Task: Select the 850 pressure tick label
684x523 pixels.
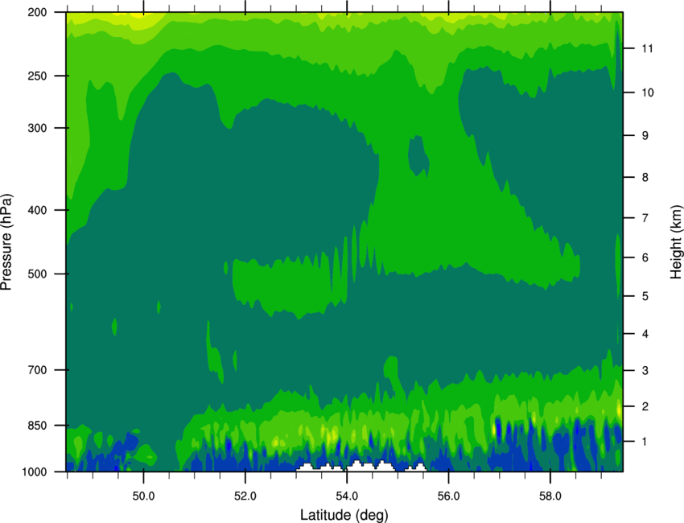Action: (x=37, y=426)
